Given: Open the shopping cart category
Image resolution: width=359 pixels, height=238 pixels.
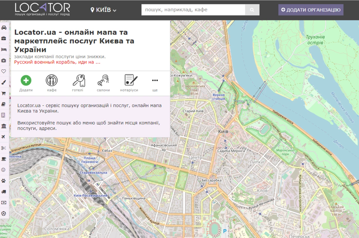Looking at the screenshot, I should tap(4, 93).
